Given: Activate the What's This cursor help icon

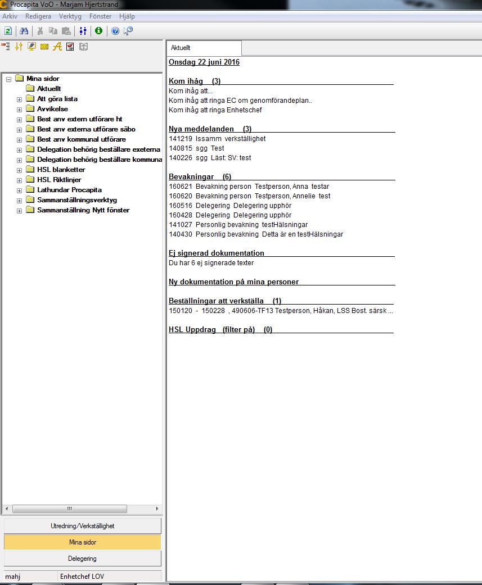Looking at the screenshot, I should click(x=128, y=31).
